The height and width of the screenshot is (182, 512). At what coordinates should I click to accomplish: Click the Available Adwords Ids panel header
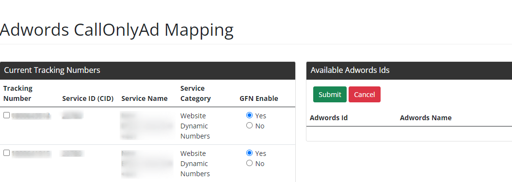[409, 70]
